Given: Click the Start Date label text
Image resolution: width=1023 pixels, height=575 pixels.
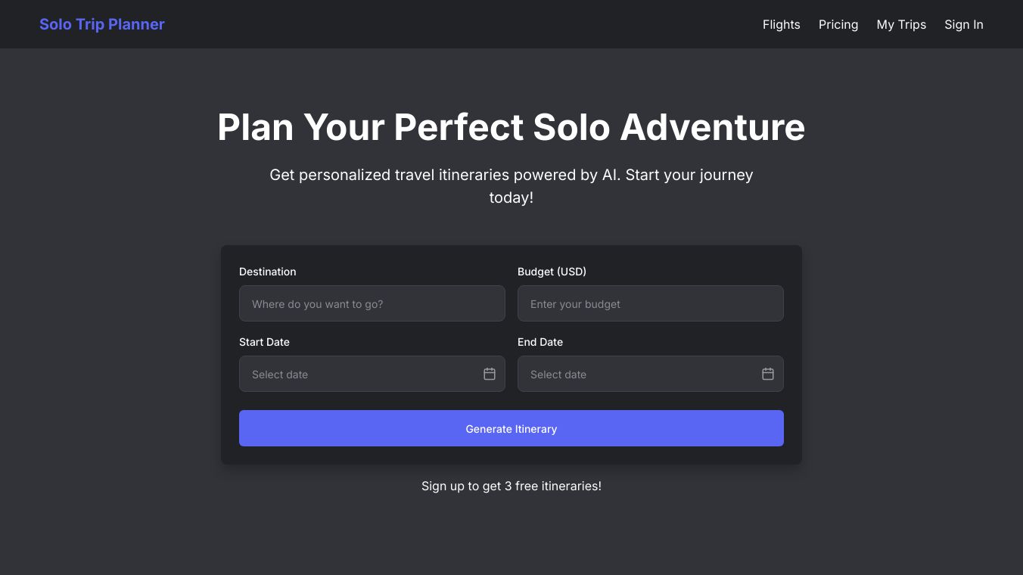Looking at the screenshot, I should [x=264, y=342].
